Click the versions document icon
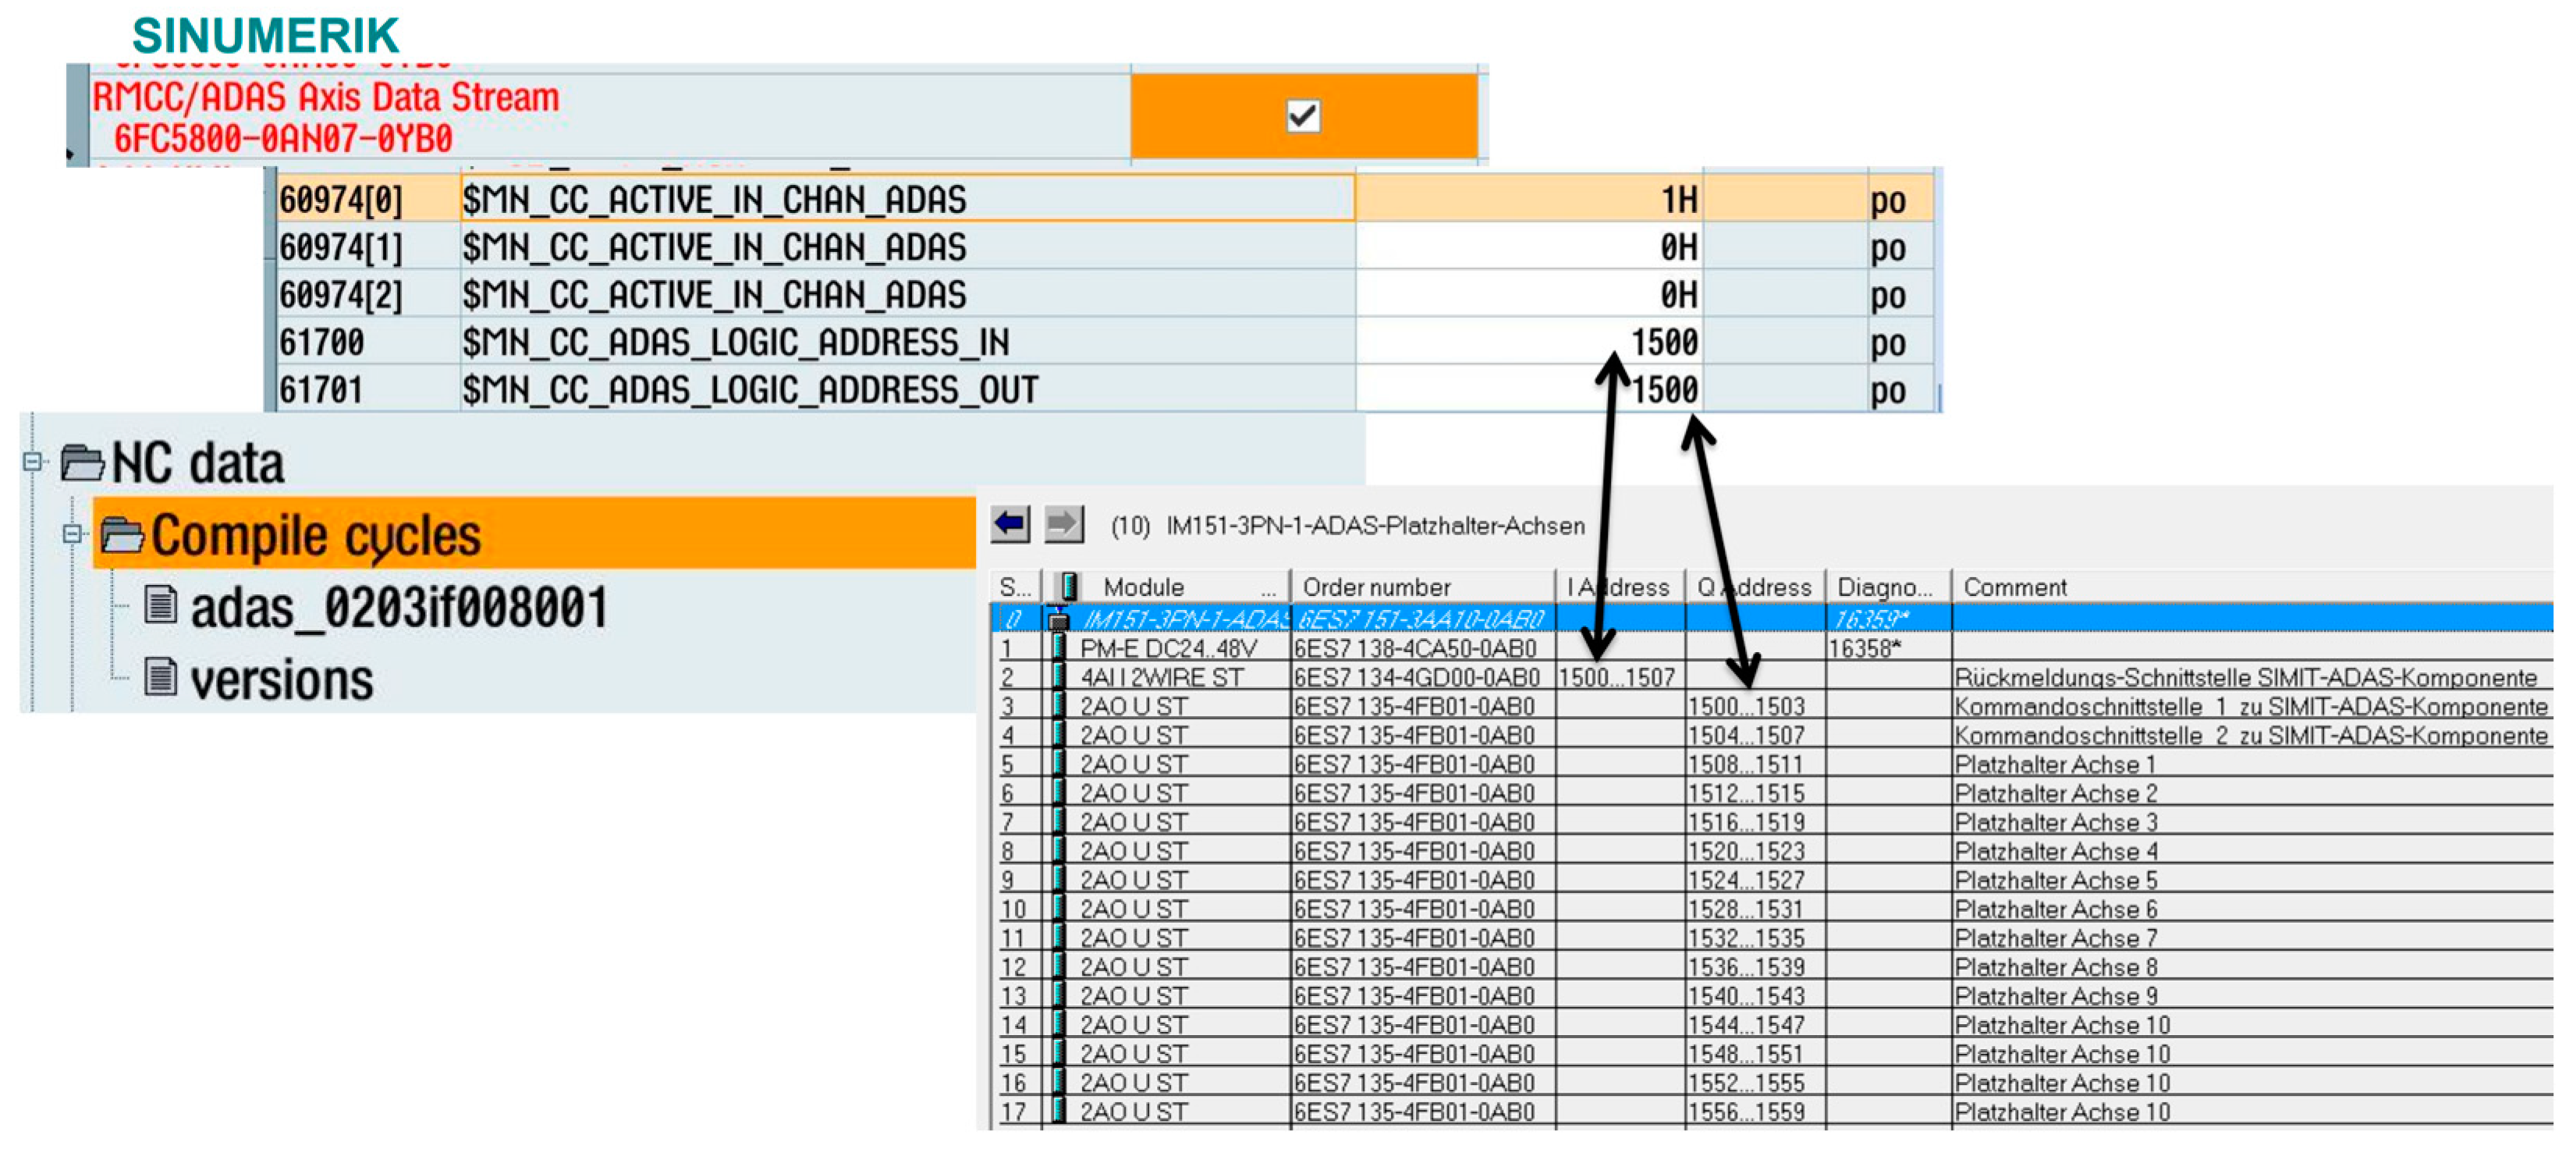The width and height of the screenshot is (2576, 1156). pos(160,677)
